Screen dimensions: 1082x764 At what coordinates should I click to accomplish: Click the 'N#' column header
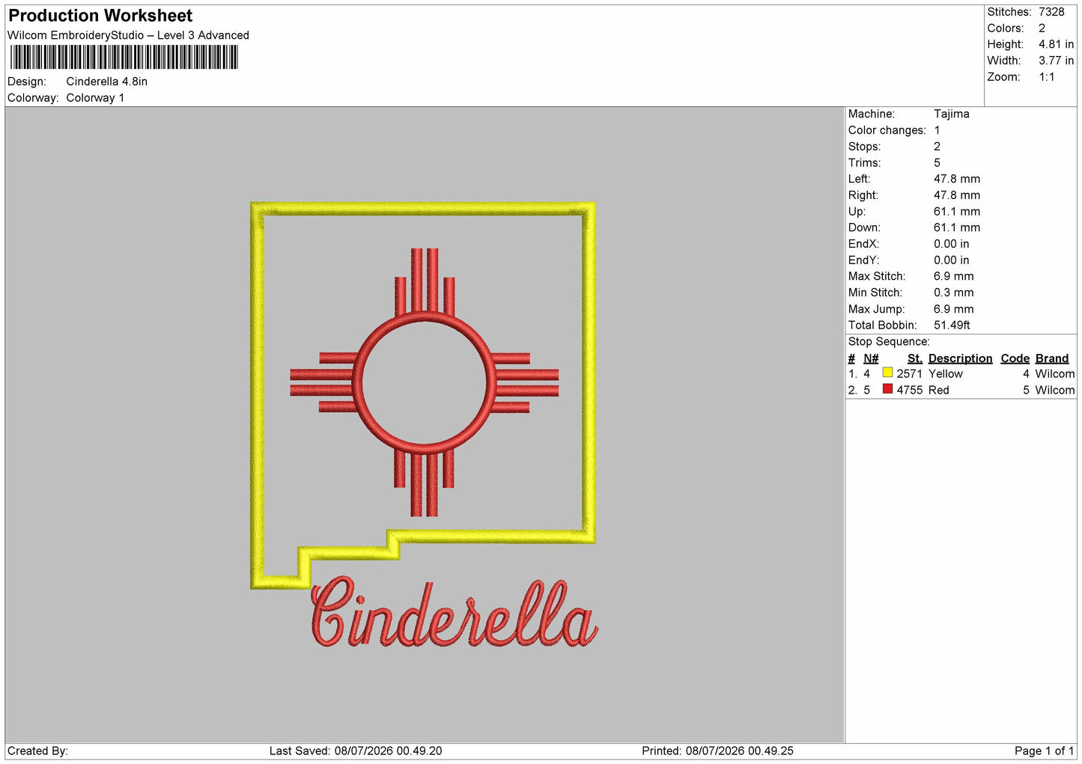click(x=871, y=358)
